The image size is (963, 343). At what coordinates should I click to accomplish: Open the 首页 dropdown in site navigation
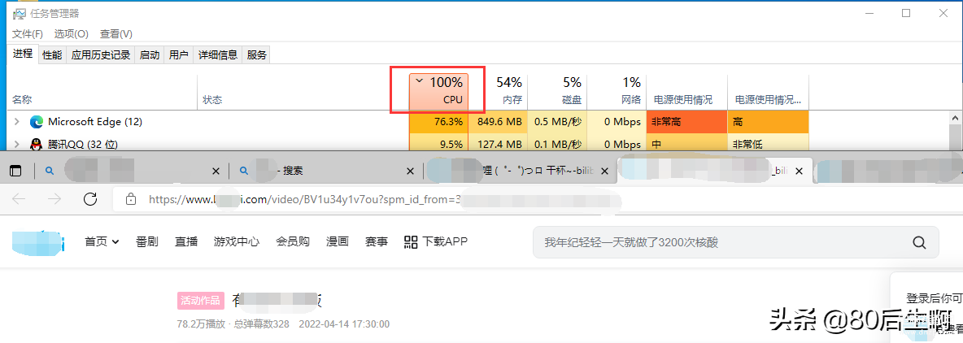(x=102, y=241)
